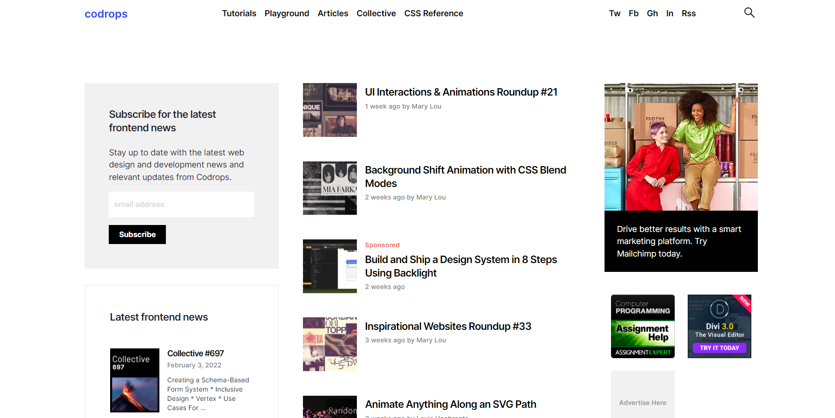Visit the Gh social link
The image size is (835, 418).
[652, 13]
